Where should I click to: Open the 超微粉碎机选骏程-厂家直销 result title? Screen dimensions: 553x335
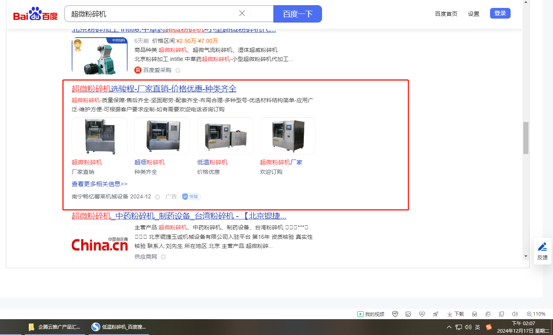pyautogui.click(x=154, y=89)
